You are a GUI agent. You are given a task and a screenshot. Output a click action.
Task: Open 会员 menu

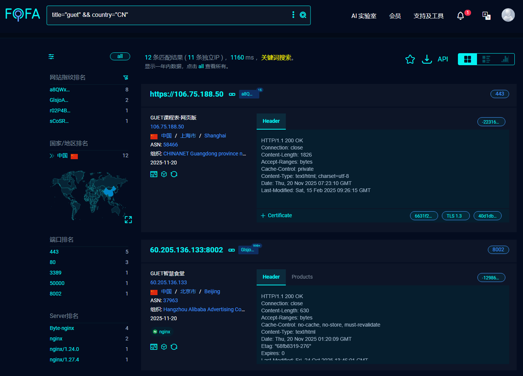(x=395, y=16)
